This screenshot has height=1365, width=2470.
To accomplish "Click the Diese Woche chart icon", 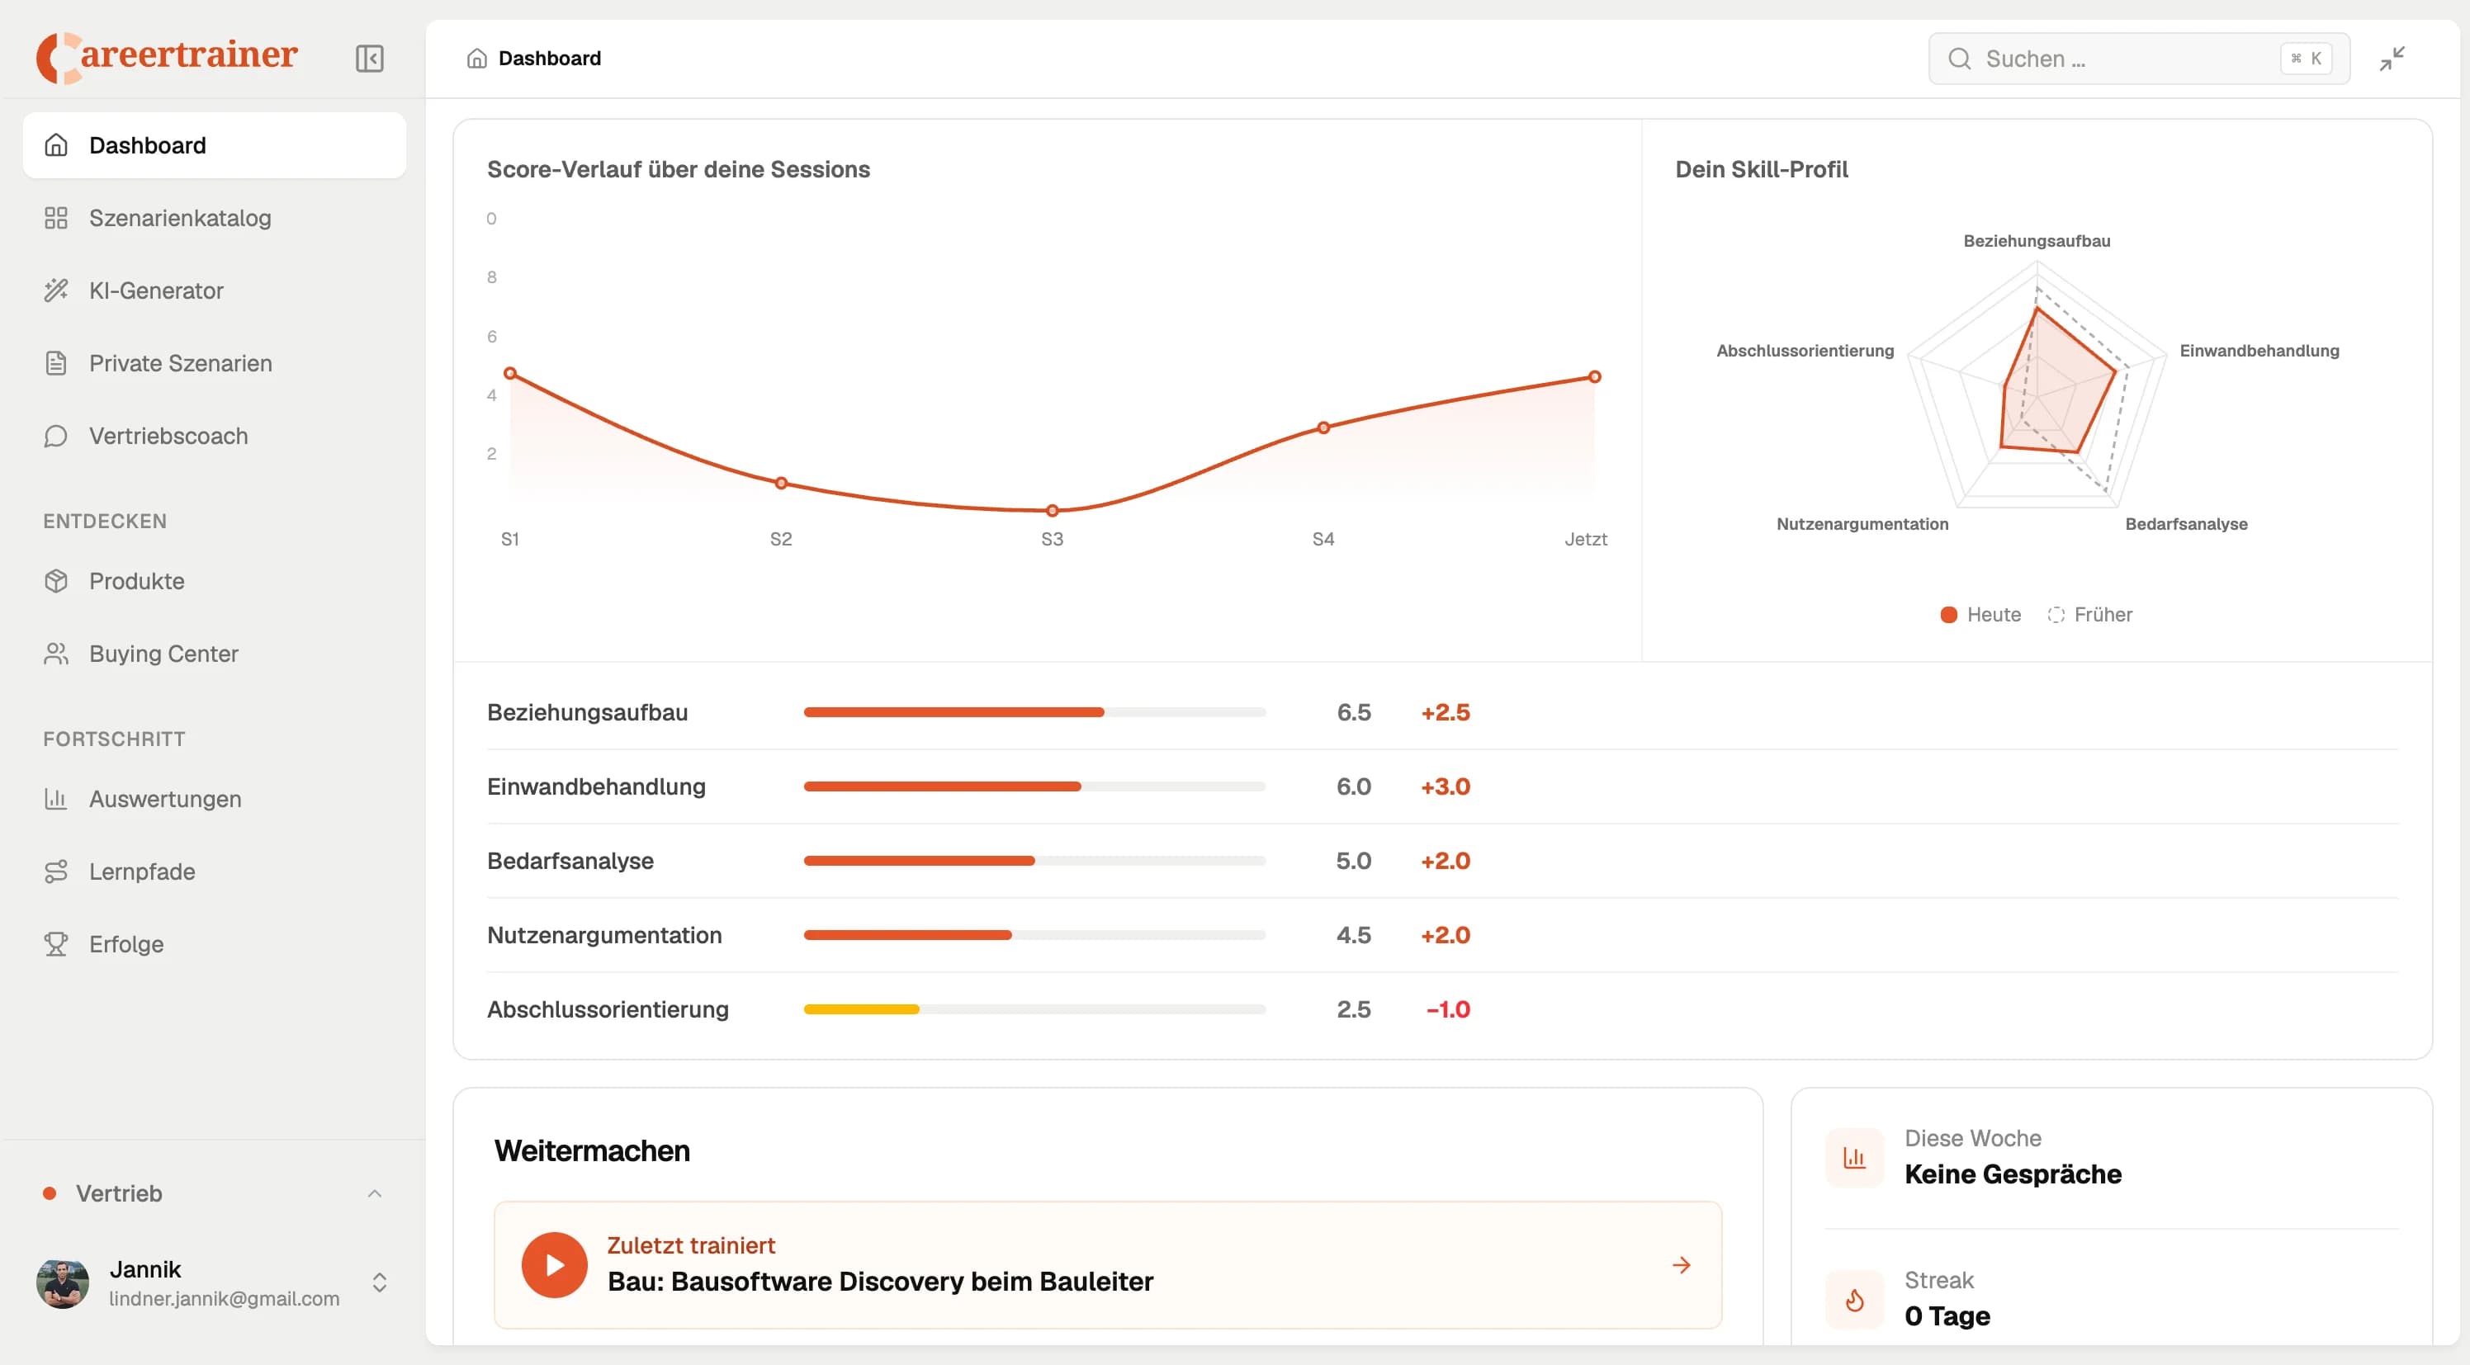I will tap(1854, 1158).
